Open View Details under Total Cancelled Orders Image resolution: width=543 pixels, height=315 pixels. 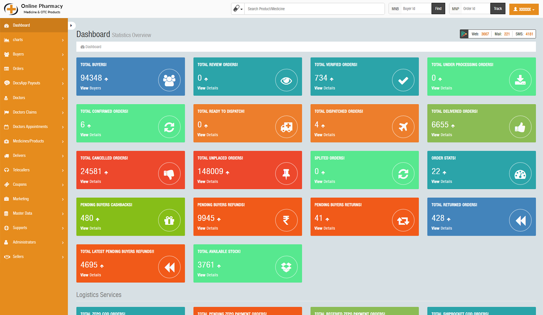(91, 181)
